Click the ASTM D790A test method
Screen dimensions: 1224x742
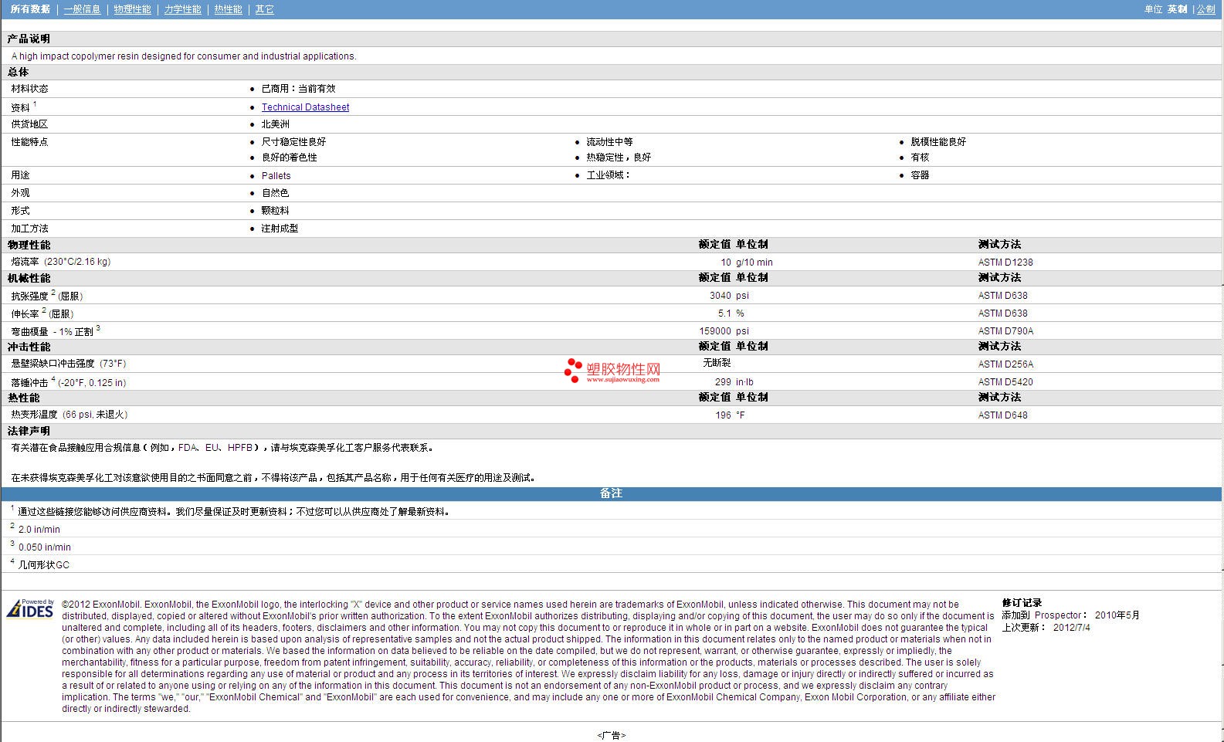(x=1005, y=331)
